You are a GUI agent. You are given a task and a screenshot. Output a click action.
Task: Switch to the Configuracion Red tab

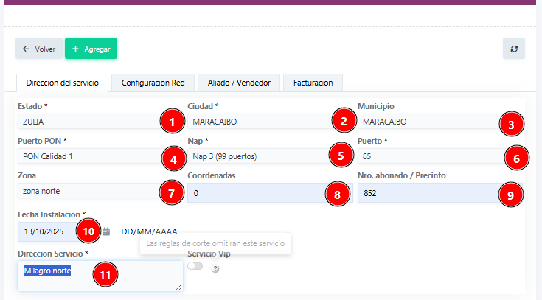point(153,83)
